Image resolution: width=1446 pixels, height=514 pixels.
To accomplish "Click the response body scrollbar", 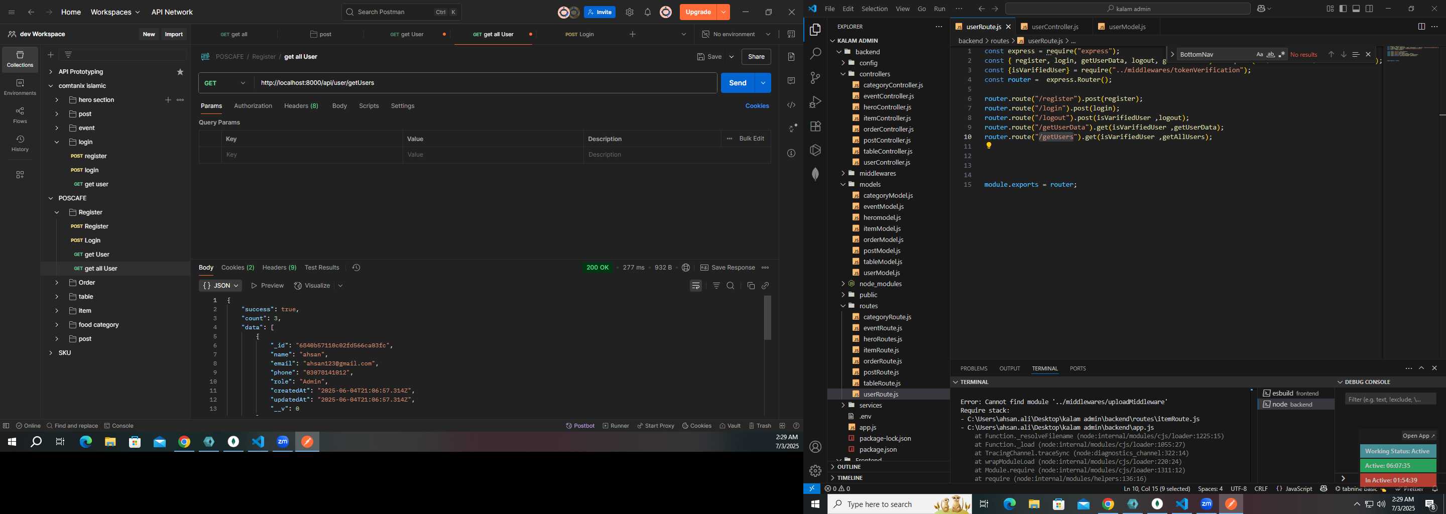I will [767, 318].
